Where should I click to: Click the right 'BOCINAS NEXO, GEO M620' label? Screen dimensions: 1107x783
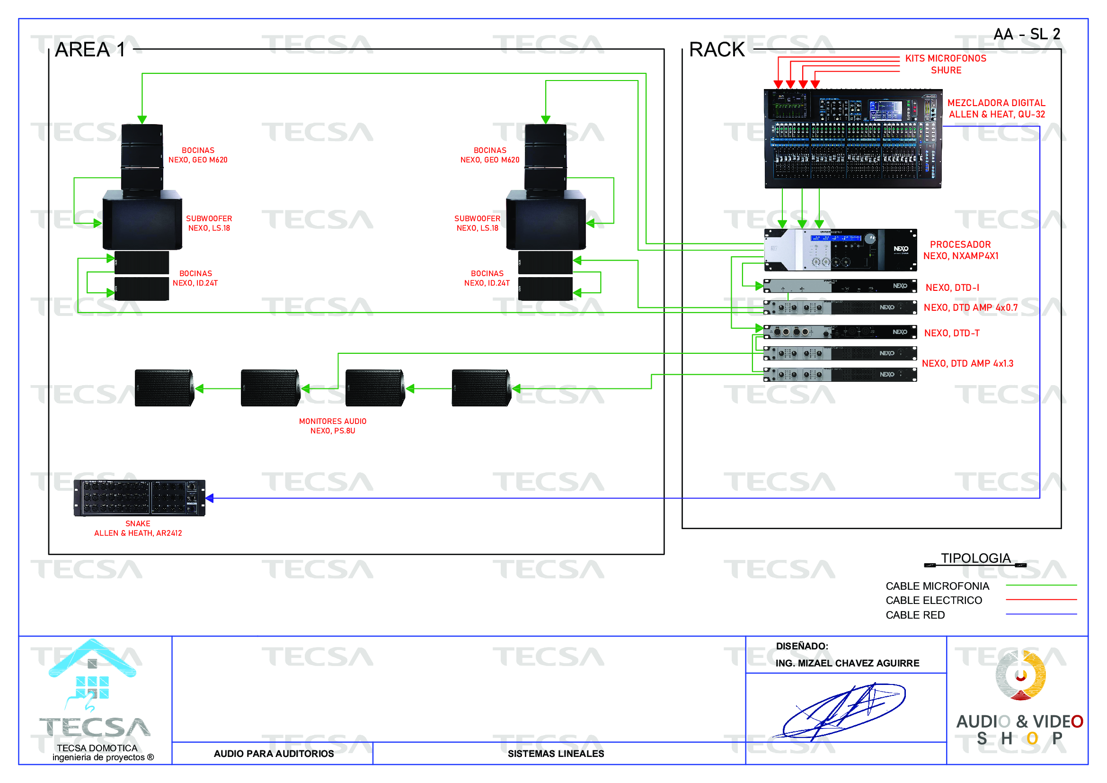(x=490, y=155)
